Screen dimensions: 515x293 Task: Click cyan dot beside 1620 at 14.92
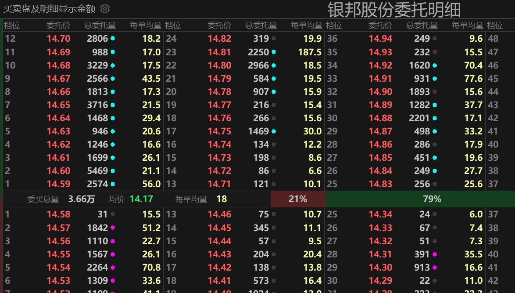coord(435,65)
